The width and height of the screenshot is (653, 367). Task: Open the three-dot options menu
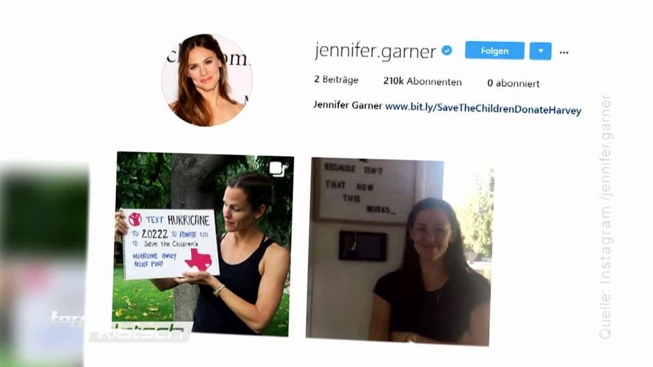[564, 53]
